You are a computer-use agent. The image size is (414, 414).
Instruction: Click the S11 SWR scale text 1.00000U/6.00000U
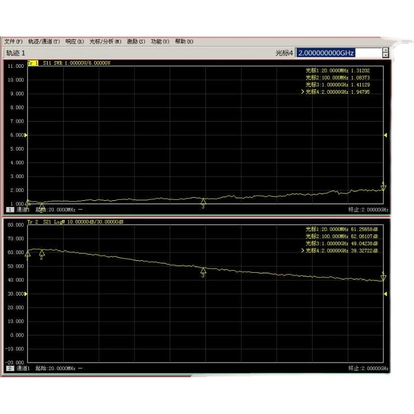coord(87,63)
